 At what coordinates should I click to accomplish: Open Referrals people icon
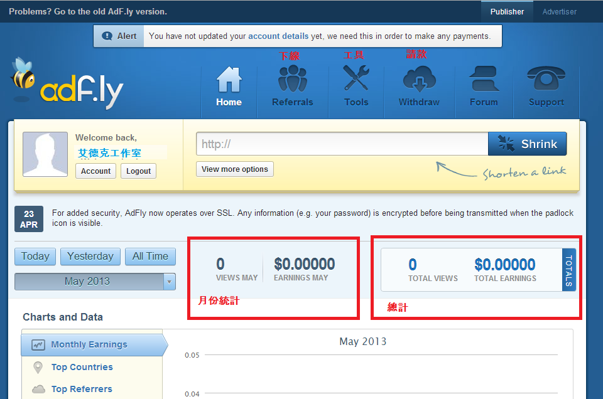point(292,78)
